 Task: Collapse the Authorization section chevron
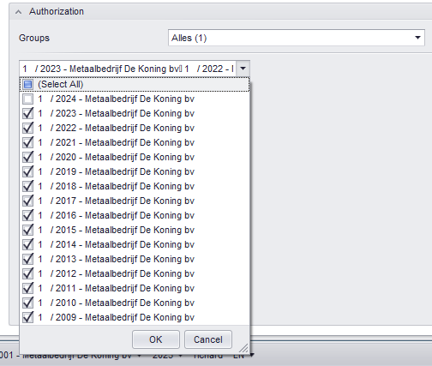pos(18,12)
